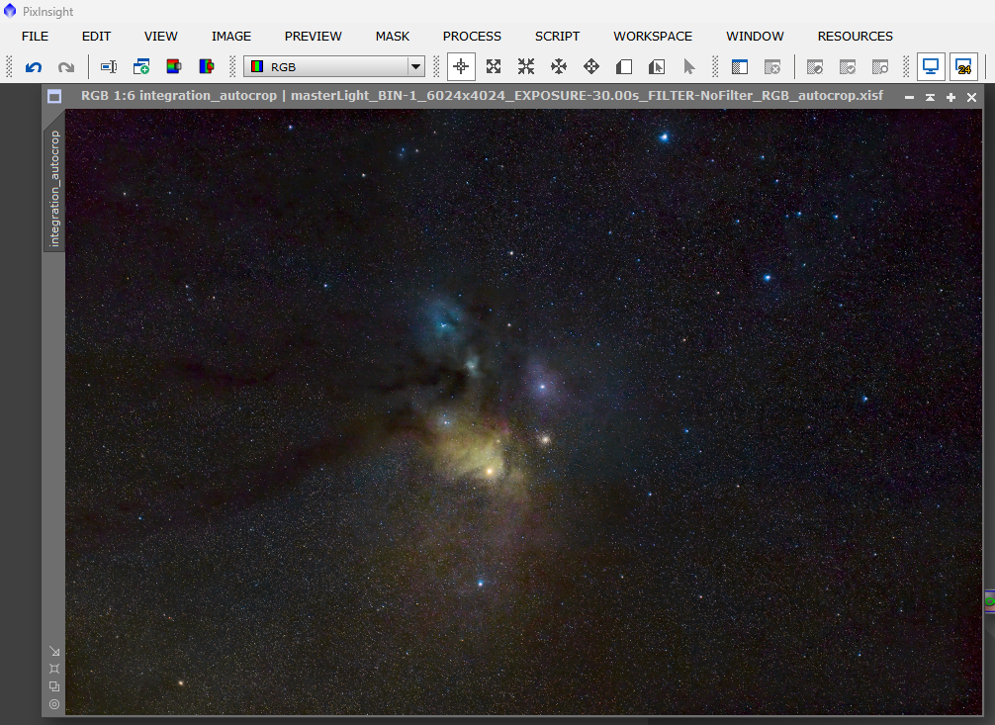Click the diagonal arrow icon at window bottom-left
The width and height of the screenshot is (995, 725).
coord(54,652)
